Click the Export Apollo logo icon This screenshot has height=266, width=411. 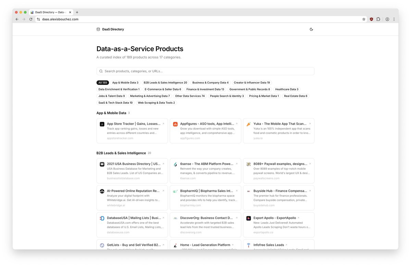click(249, 218)
